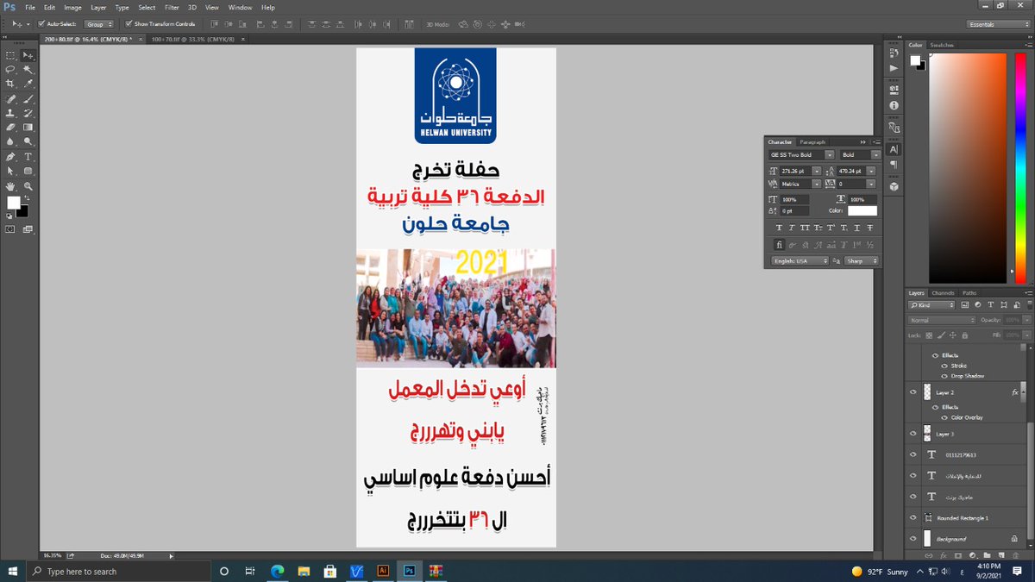This screenshot has width=1035, height=582.
Task: Hide the Background layer
Action: (913, 538)
